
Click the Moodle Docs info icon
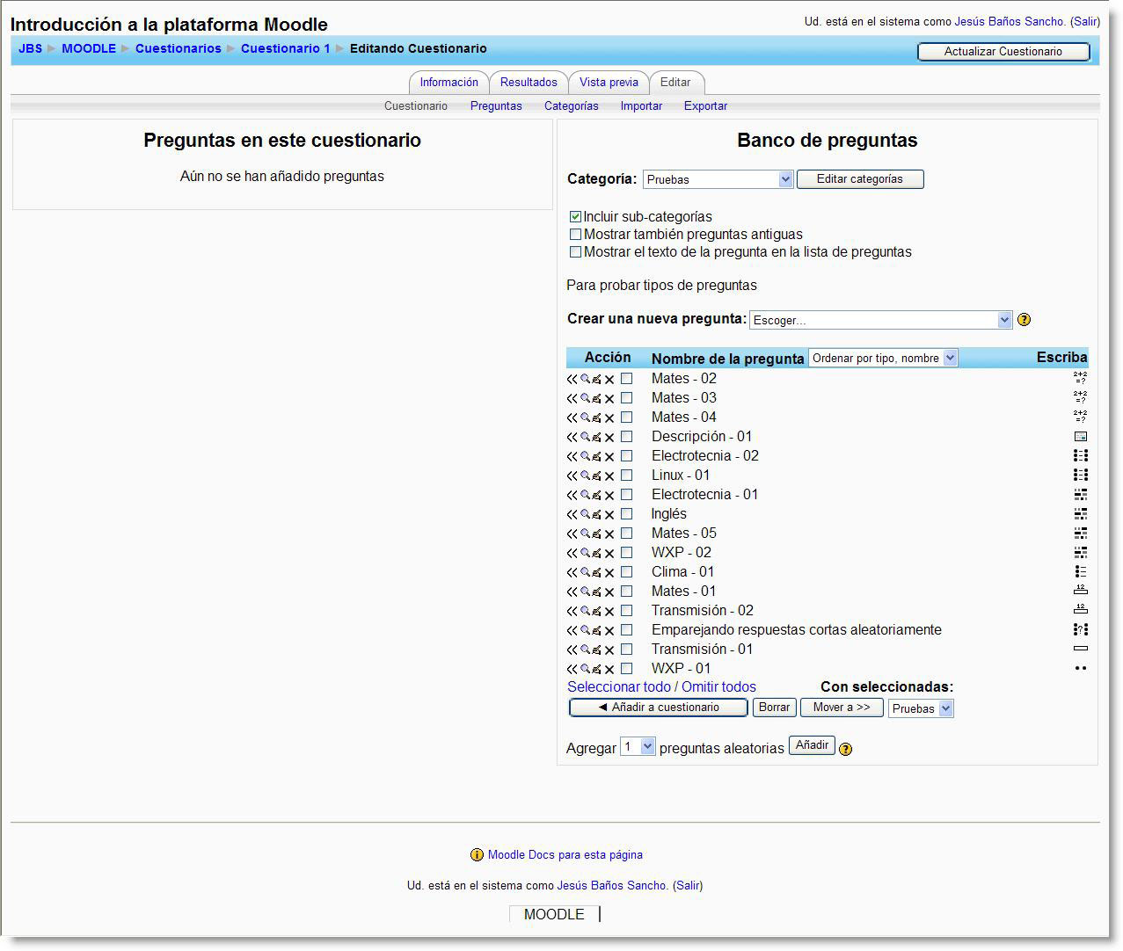tap(477, 855)
